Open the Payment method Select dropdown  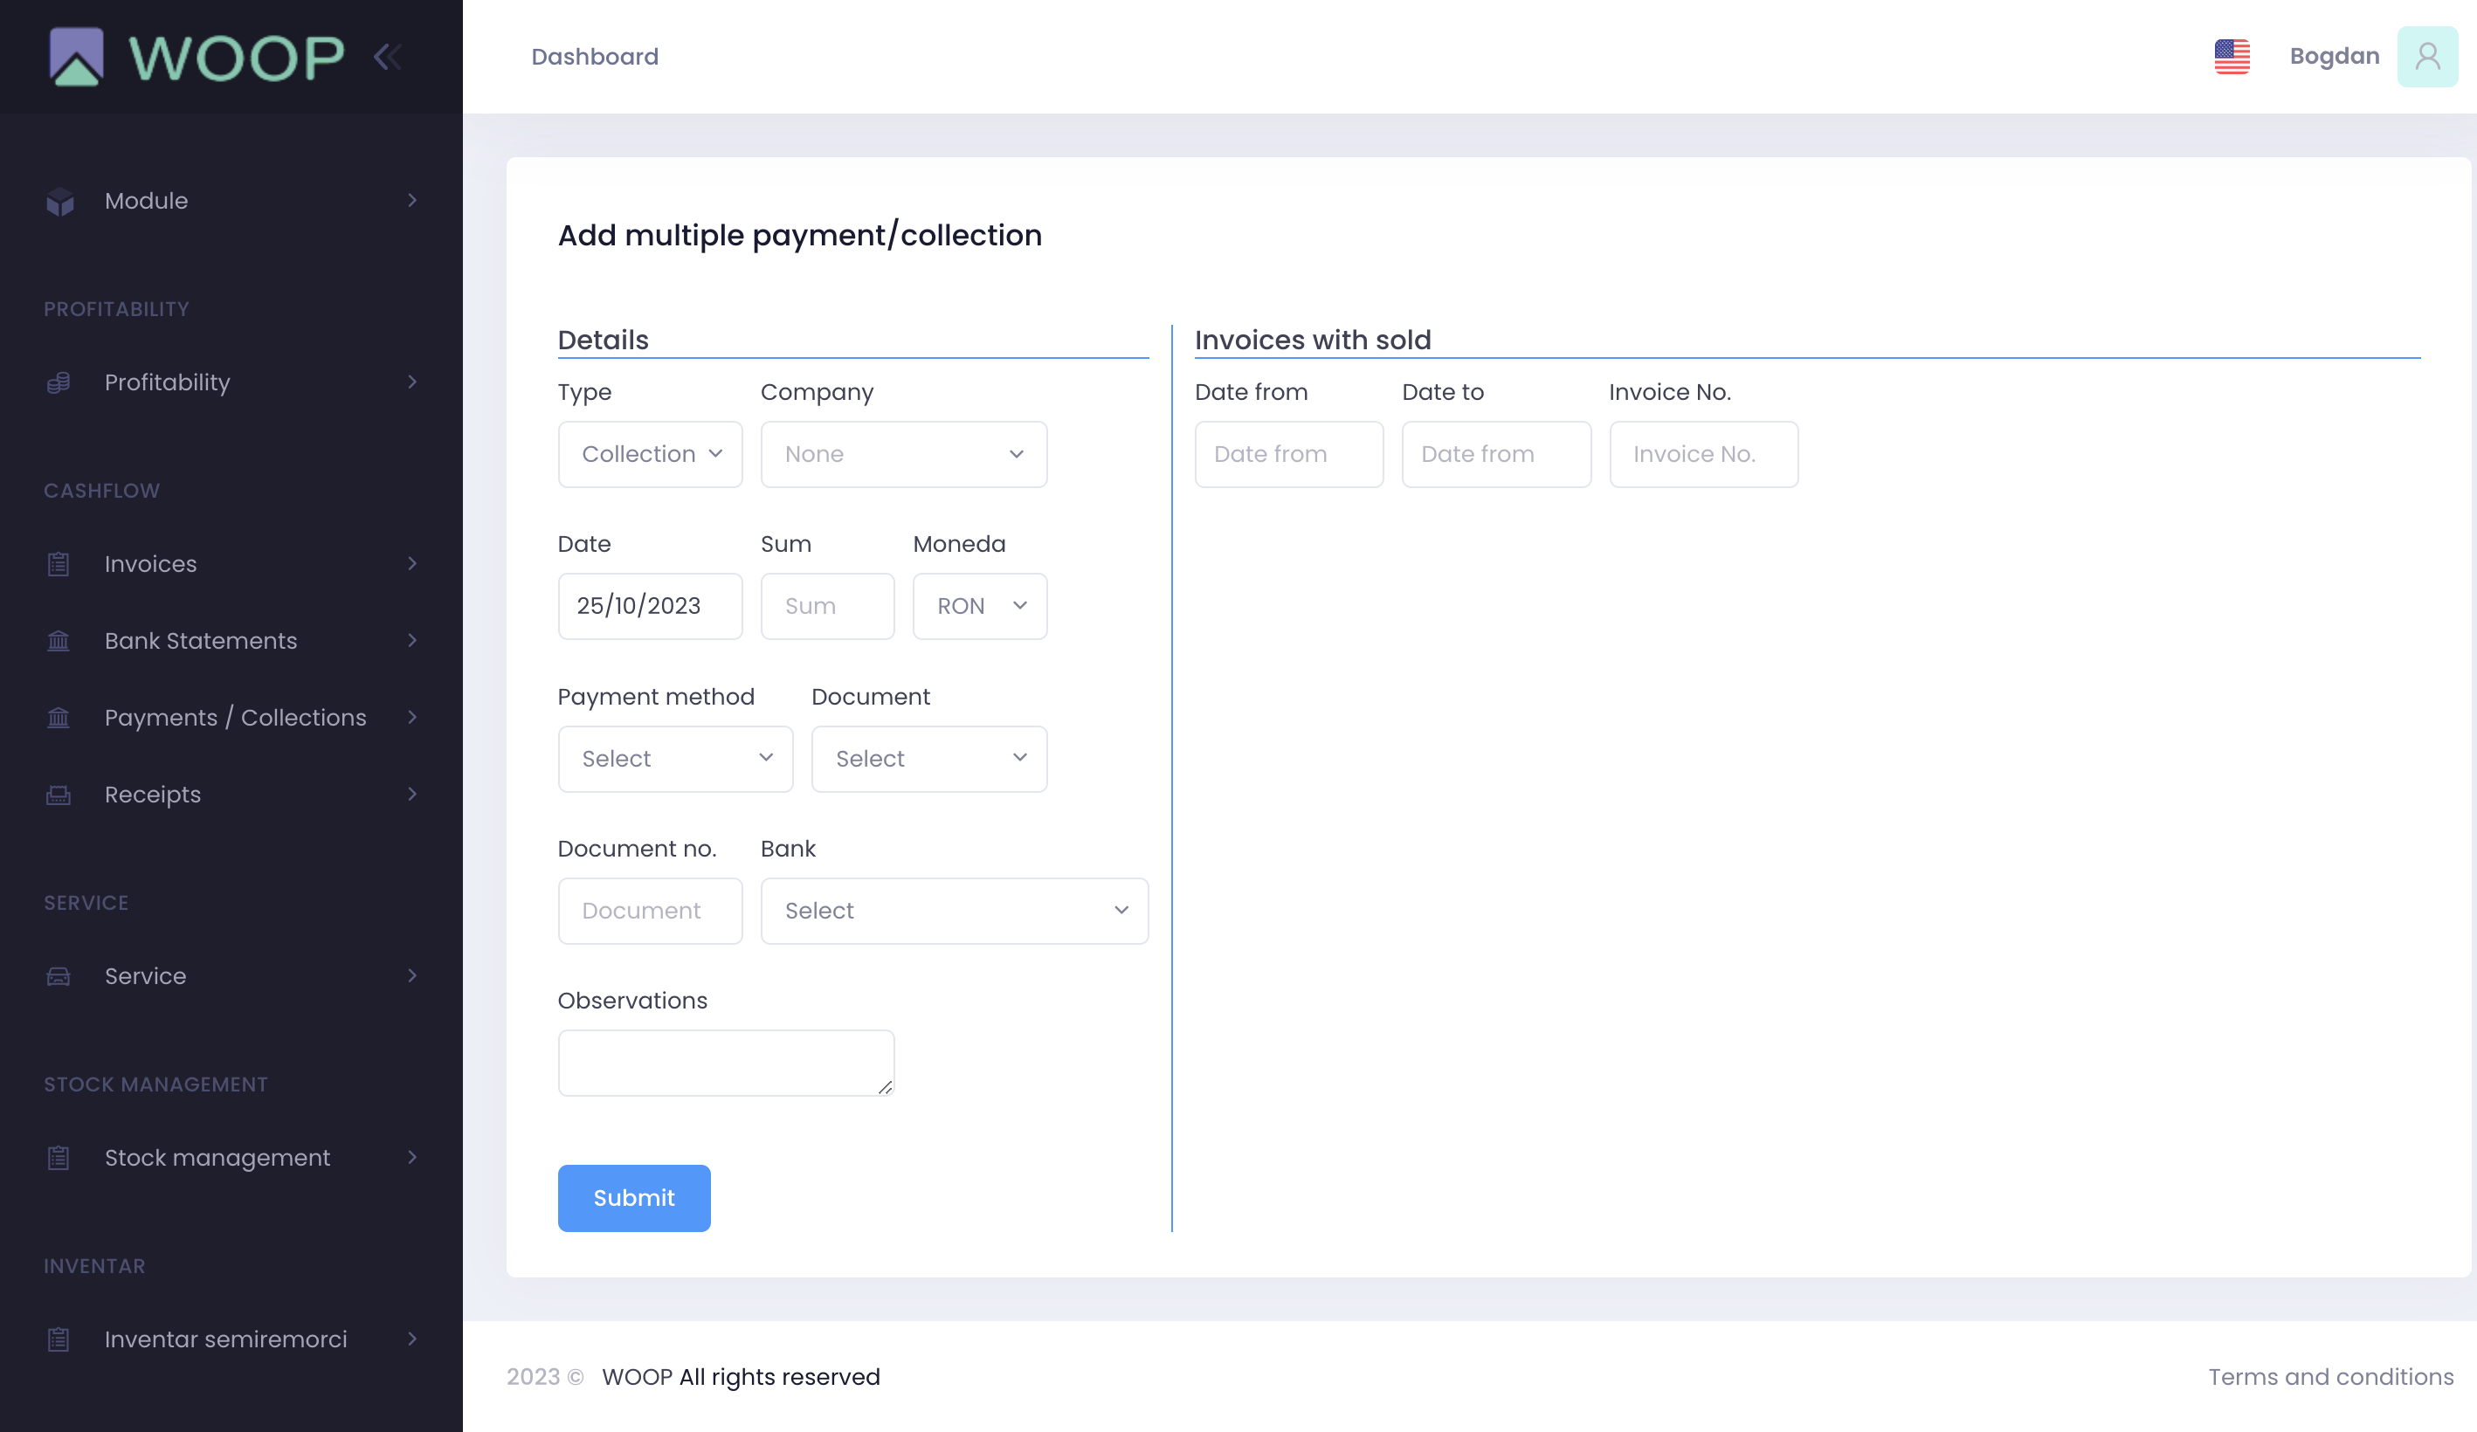click(x=675, y=759)
